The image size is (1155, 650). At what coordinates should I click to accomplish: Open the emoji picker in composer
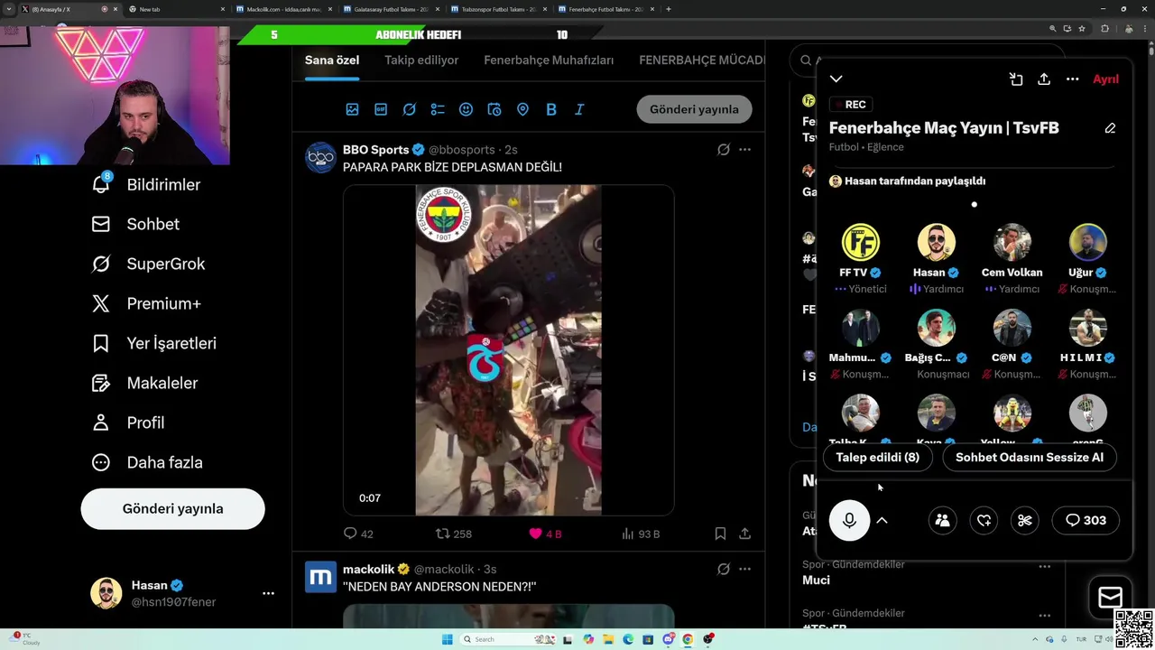click(x=466, y=109)
